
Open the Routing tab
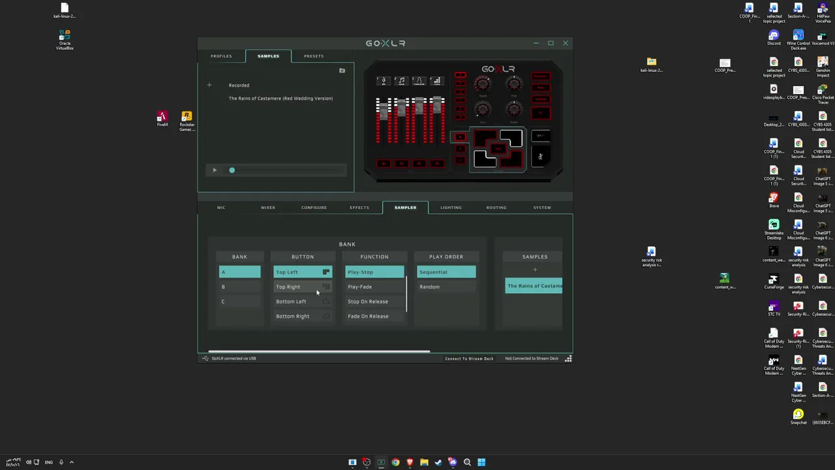click(496, 208)
